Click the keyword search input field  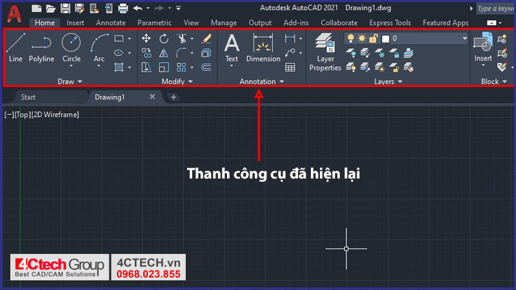coord(495,8)
